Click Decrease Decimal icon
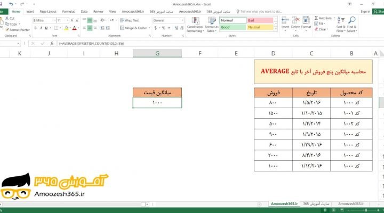This screenshot has width=384, height=213. pyautogui.click(x=182, y=28)
